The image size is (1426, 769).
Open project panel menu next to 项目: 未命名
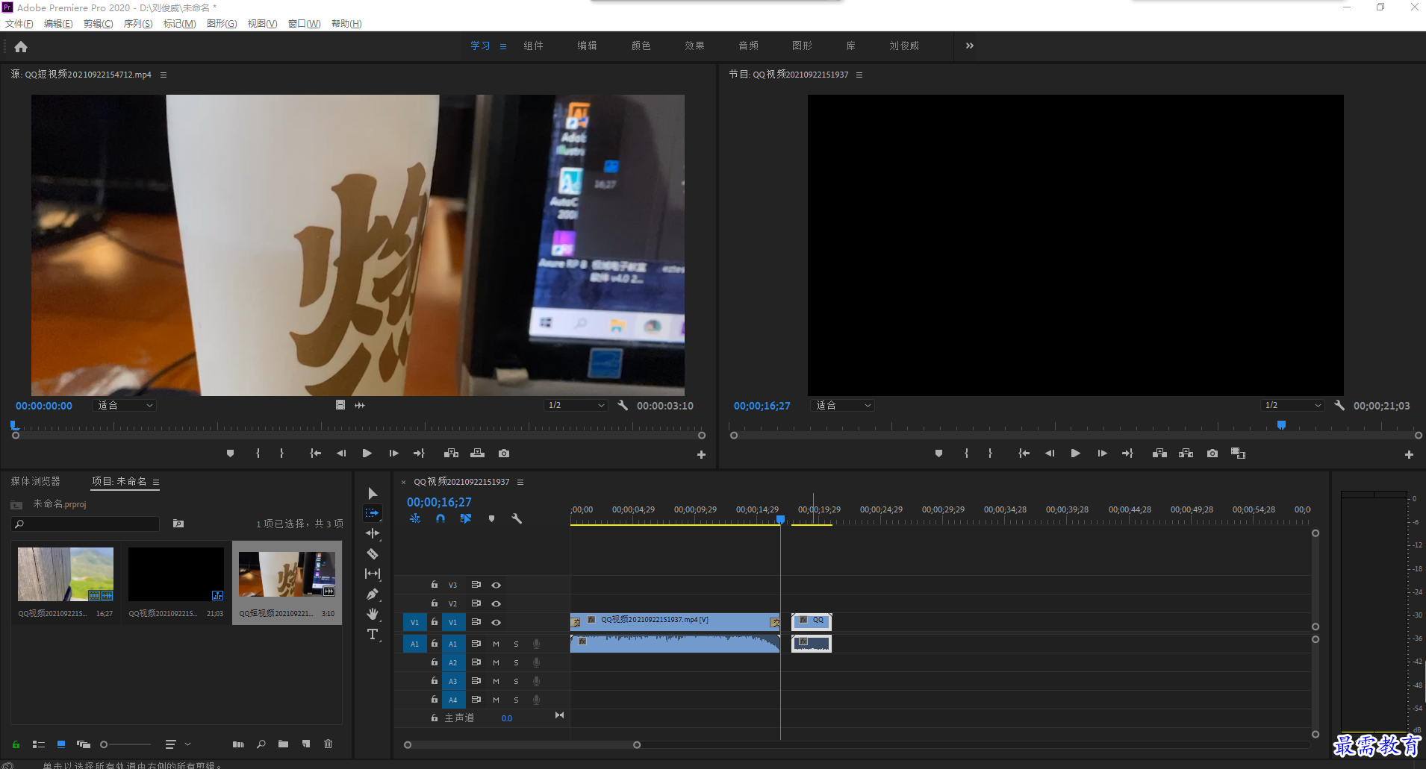[156, 482]
